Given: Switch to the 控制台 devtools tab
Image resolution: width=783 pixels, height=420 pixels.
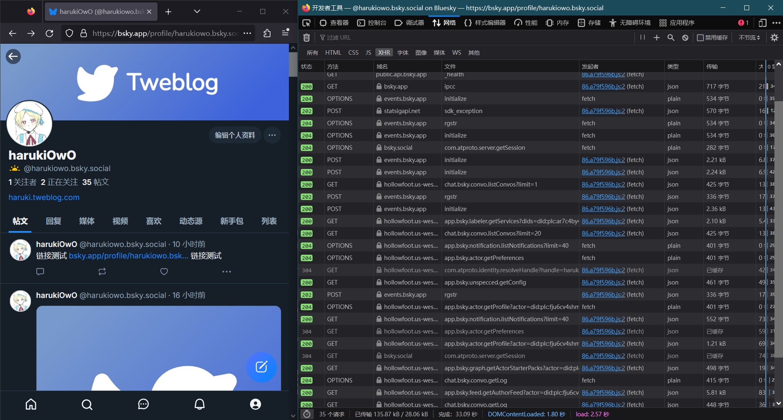Looking at the screenshot, I should point(372,23).
